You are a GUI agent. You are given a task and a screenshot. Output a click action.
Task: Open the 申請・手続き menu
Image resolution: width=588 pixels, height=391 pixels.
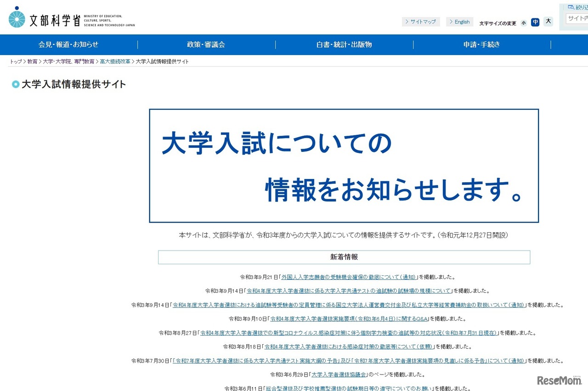[482, 45]
